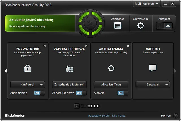The height and width of the screenshot is (121, 181).
Task: Click 'Status: Wyłączone' text
Action: pos(153,53)
